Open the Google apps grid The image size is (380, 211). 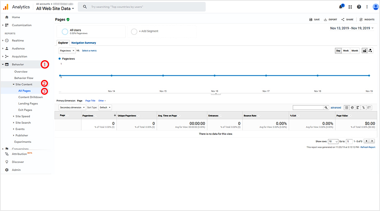350,7
